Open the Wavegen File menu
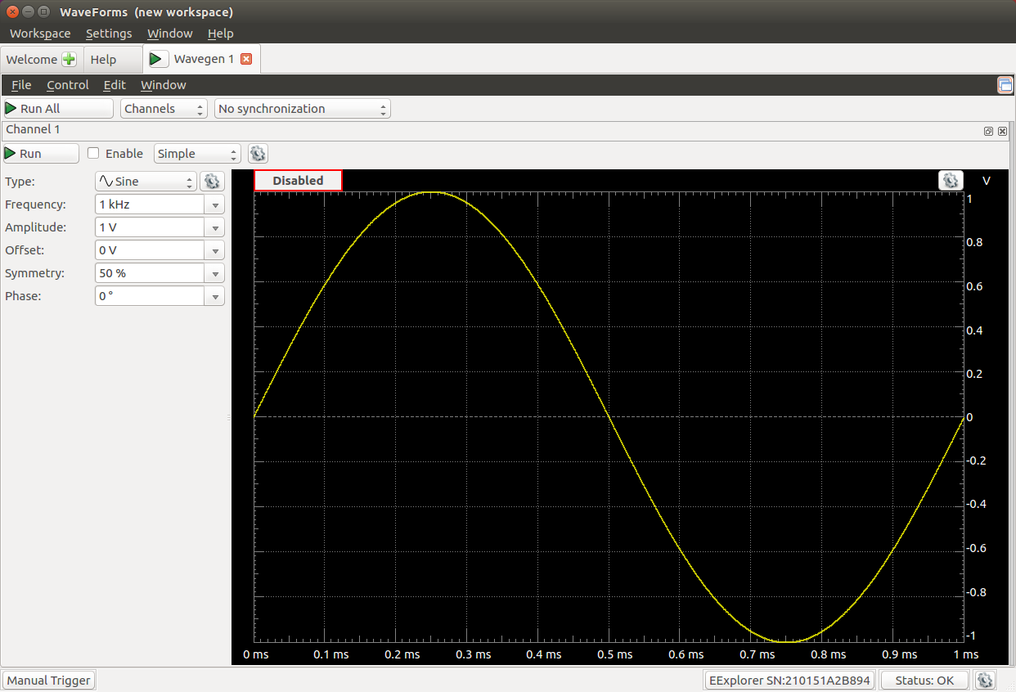The image size is (1016, 692). [x=21, y=85]
